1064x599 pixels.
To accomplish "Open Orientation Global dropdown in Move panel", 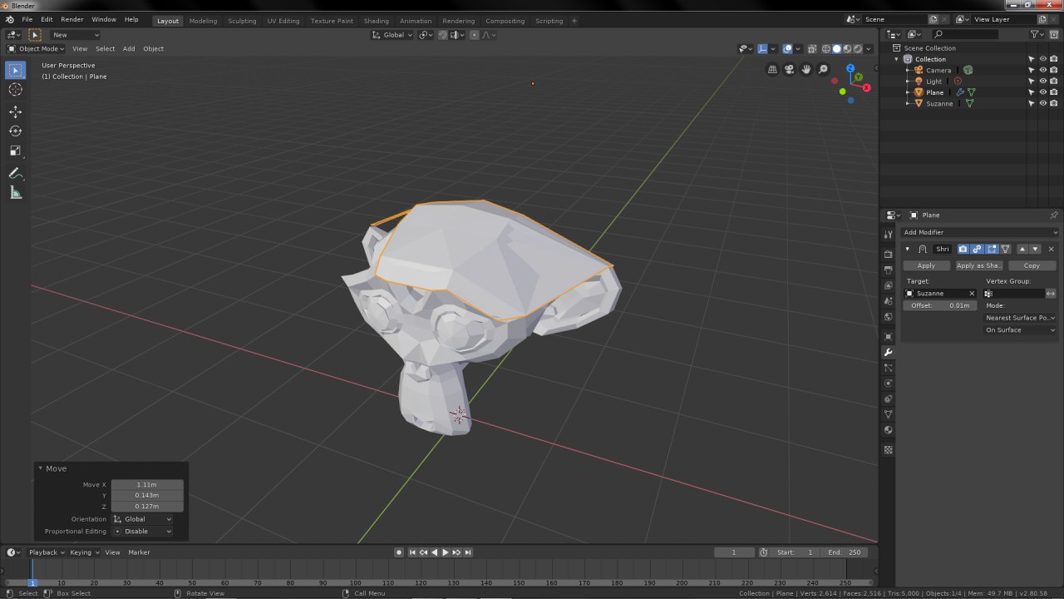I will coord(142,519).
